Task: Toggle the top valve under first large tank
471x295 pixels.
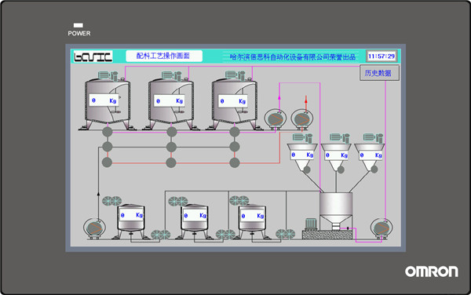Action: coord(108,132)
